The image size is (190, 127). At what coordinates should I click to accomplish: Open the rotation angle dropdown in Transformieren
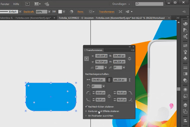(x=105, y=68)
